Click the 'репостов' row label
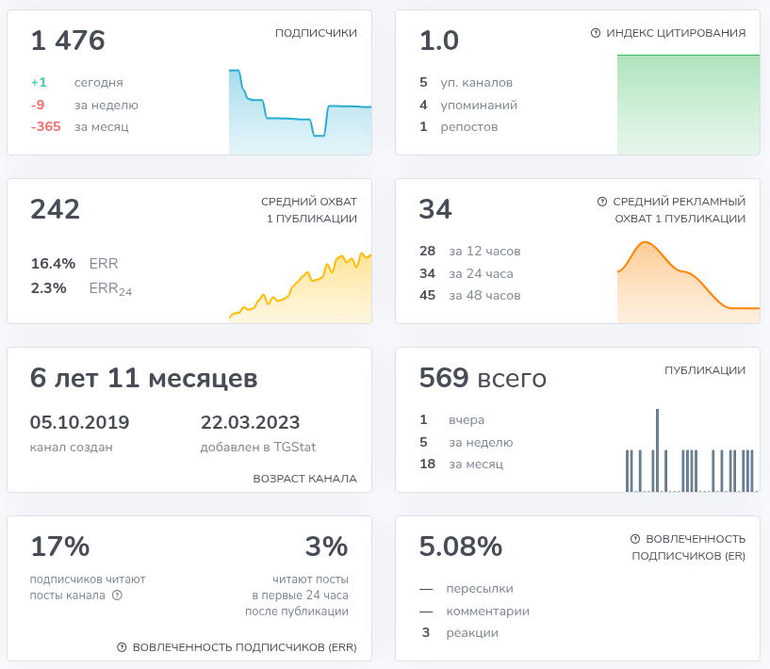The image size is (770, 669). (x=469, y=127)
